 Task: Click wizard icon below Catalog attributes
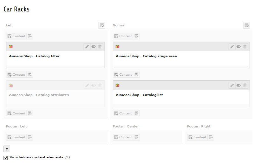click(x=30, y=113)
